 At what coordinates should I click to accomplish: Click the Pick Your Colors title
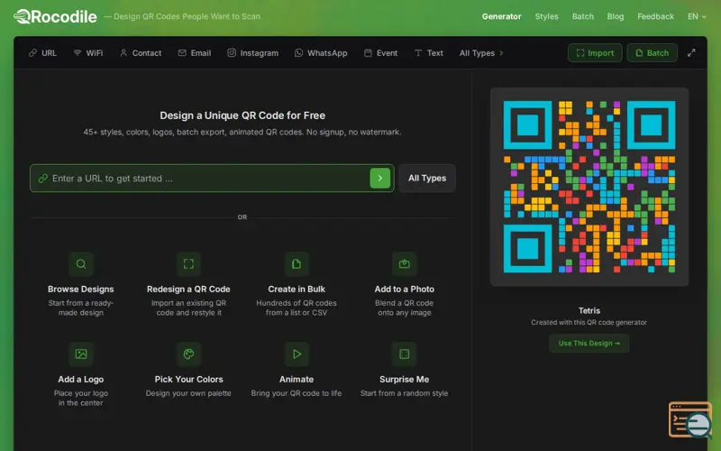click(x=188, y=379)
